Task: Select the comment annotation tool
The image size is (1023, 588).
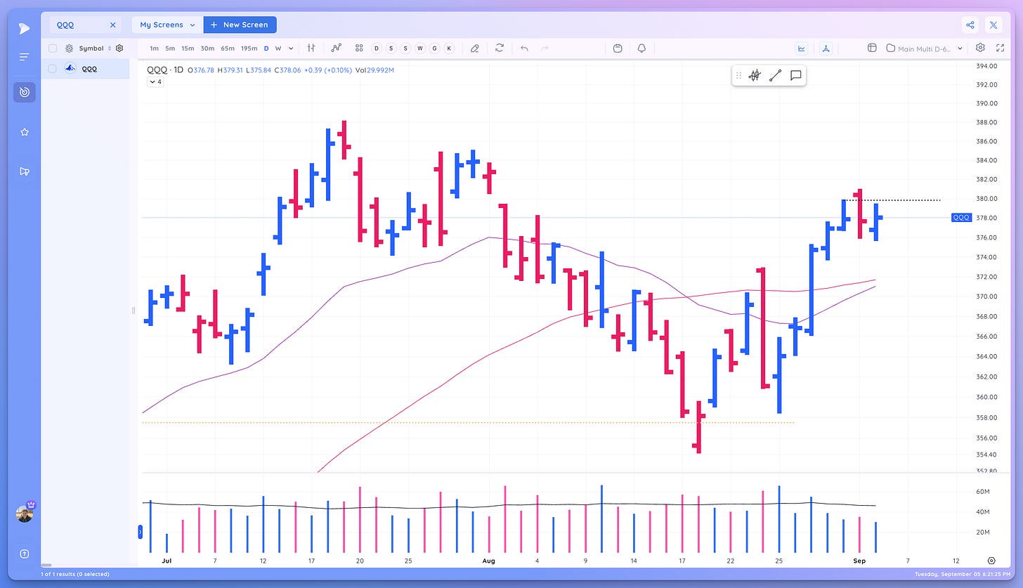Action: click(x=795, y=75)
